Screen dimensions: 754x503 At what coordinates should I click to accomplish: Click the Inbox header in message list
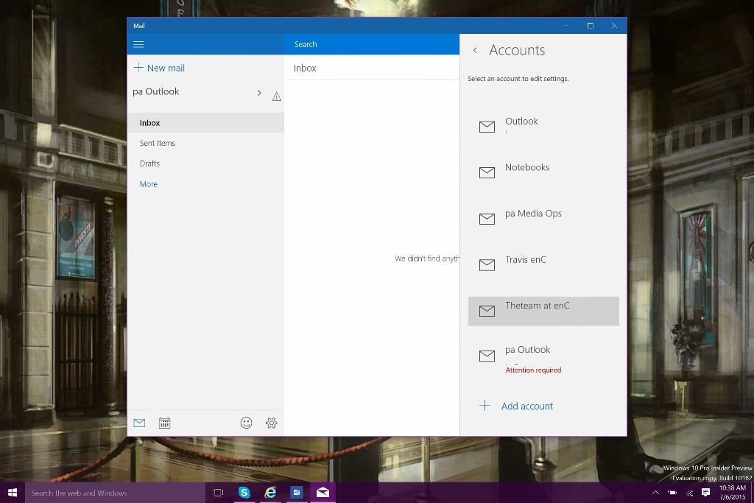click(305, 68)
